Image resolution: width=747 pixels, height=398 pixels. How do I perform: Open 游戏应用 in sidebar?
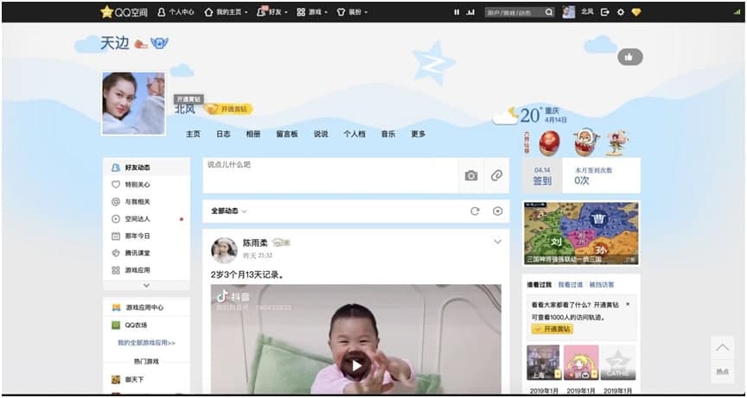coord(146,270)
